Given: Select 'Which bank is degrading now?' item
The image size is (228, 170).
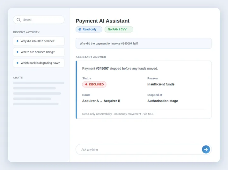Looking at the screenshot, I should pos(39,63).
